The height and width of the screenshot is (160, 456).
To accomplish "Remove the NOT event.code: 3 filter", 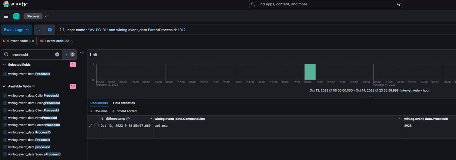I will click(x=33, y=41).
